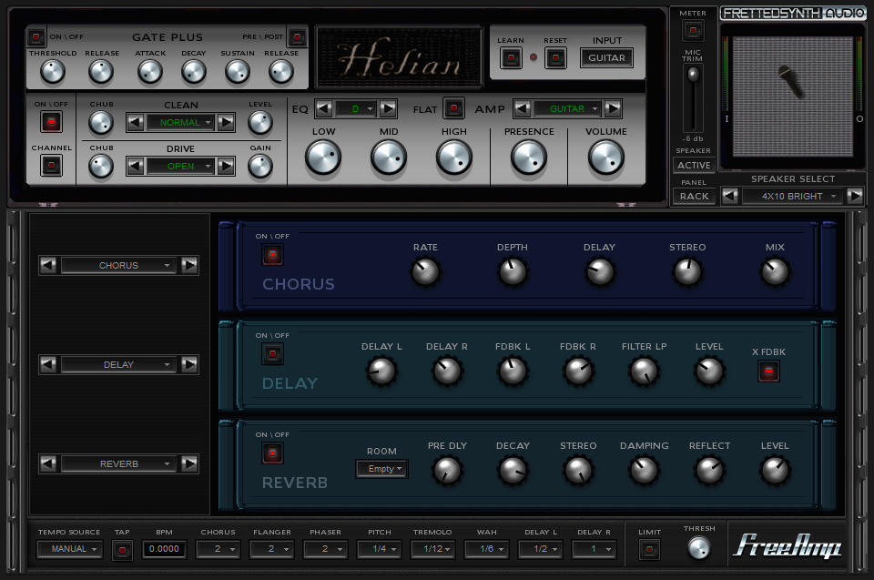
Task: Click previous arrow beside DELAY slot
Action: pos(48,365)
